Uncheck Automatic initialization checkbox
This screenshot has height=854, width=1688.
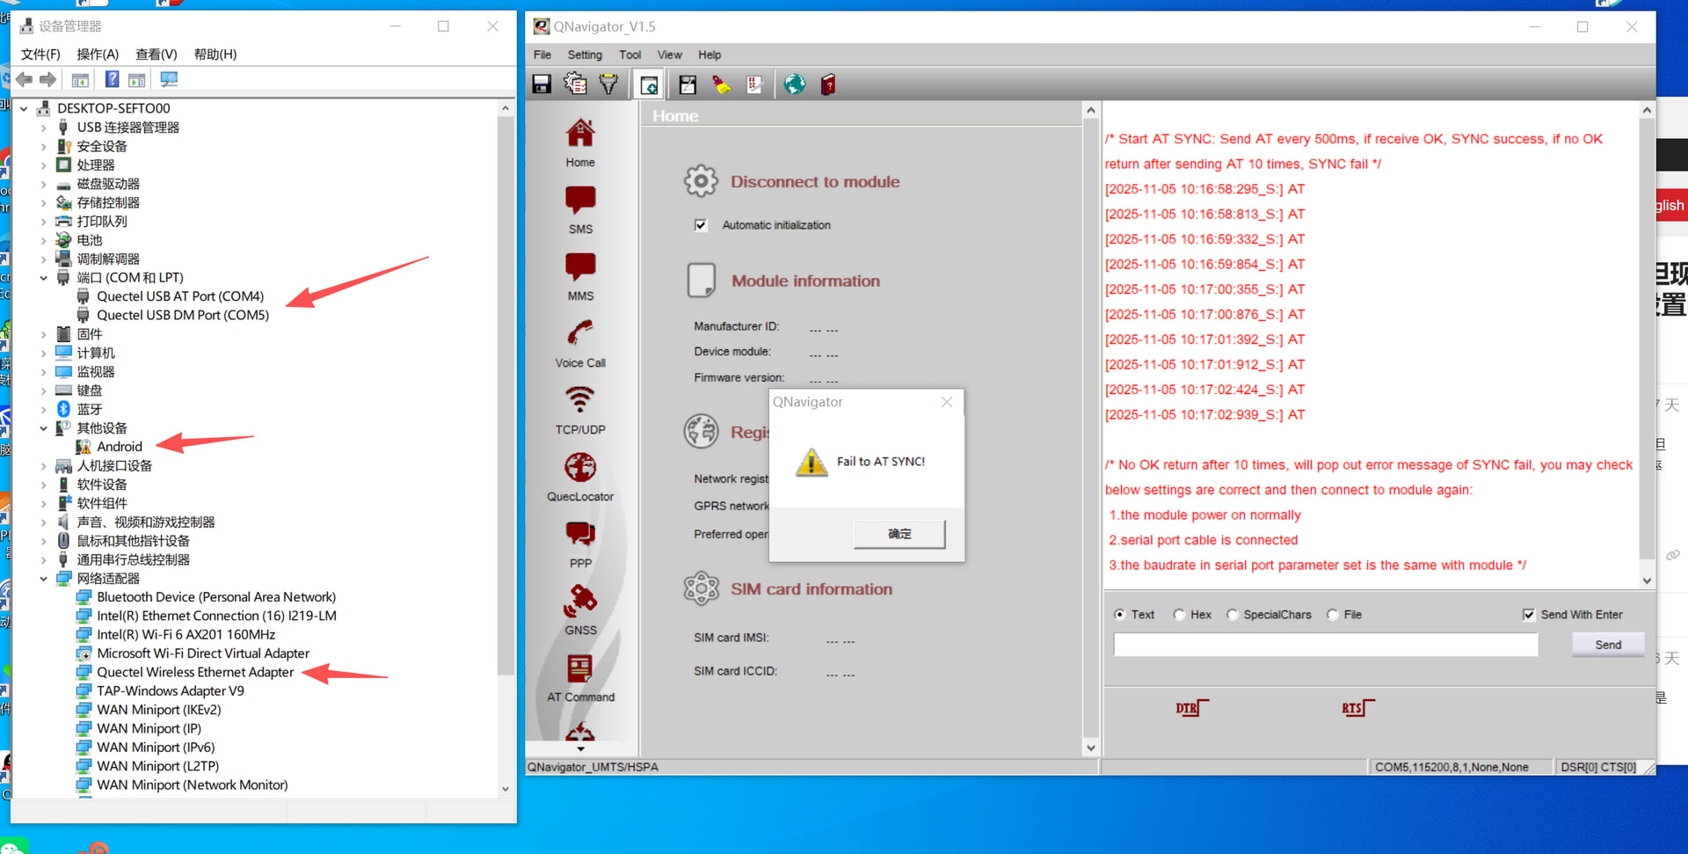(x=701, y=225)
